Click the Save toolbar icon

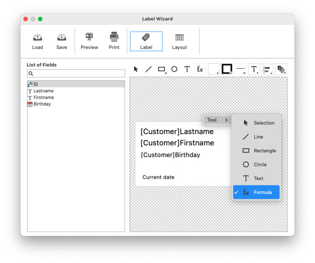click(x=62, y=41)
